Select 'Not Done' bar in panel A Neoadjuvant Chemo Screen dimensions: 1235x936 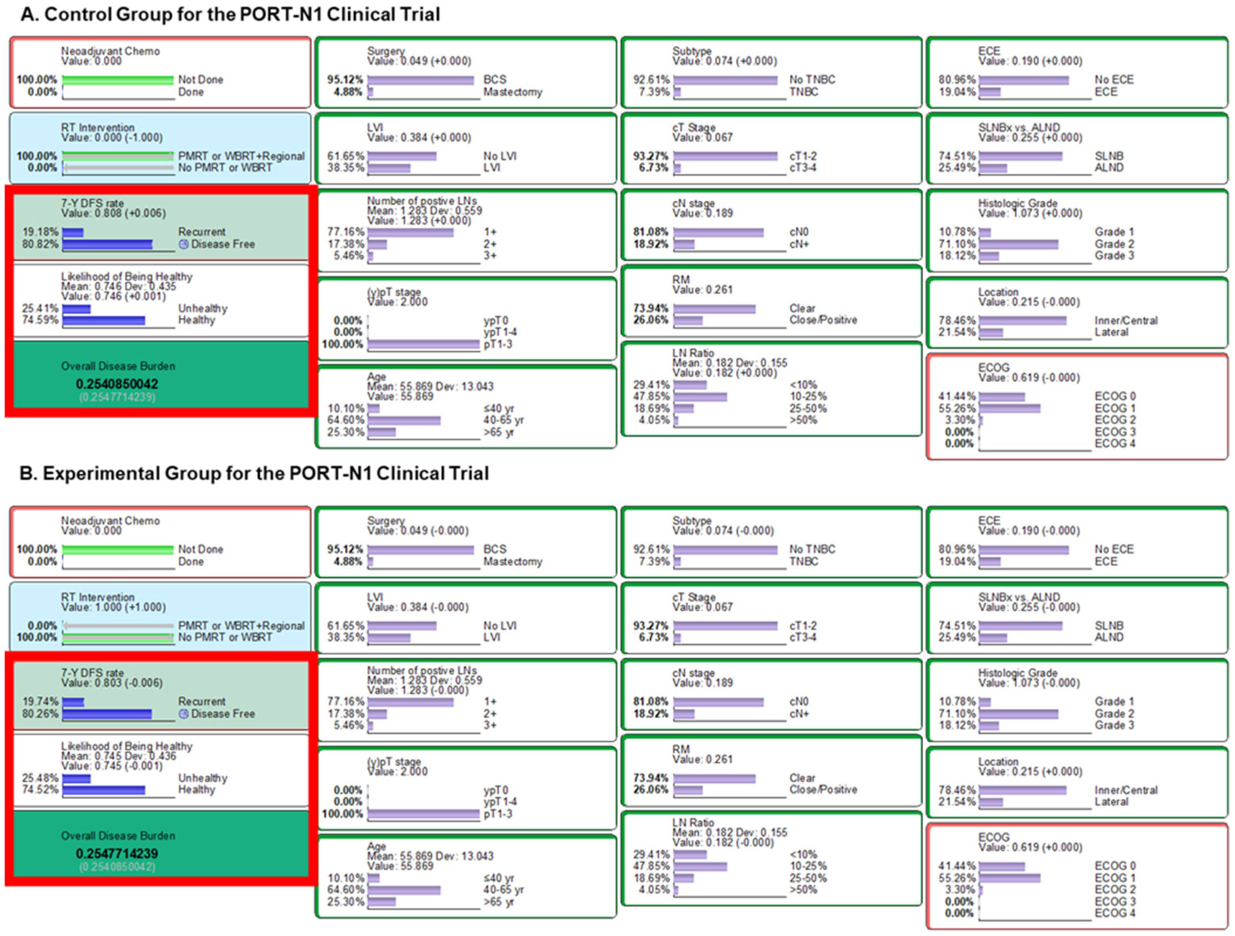coord(118,80)
